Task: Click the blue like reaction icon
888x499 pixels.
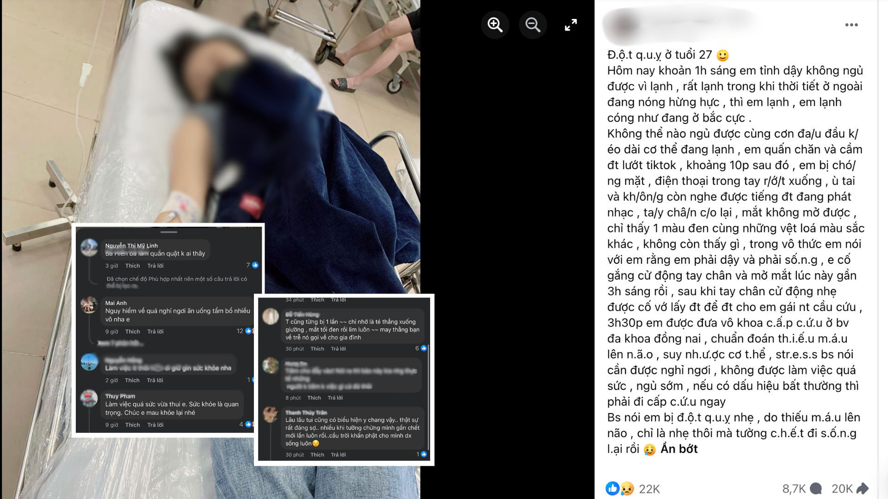Action: pyautogui.click(x=612, y=488)
